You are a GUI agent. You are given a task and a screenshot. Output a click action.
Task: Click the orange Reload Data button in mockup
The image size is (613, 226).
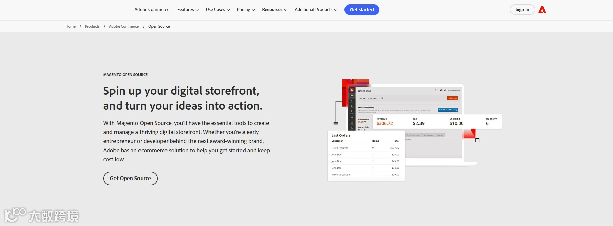pos(453,98)
